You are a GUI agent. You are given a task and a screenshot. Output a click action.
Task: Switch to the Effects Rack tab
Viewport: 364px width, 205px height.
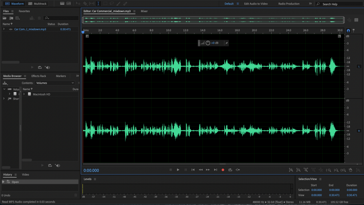pos(39,76)
